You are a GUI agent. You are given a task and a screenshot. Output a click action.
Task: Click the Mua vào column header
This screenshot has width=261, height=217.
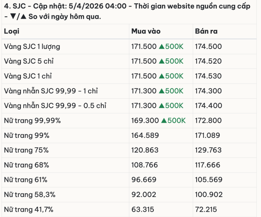146,31
